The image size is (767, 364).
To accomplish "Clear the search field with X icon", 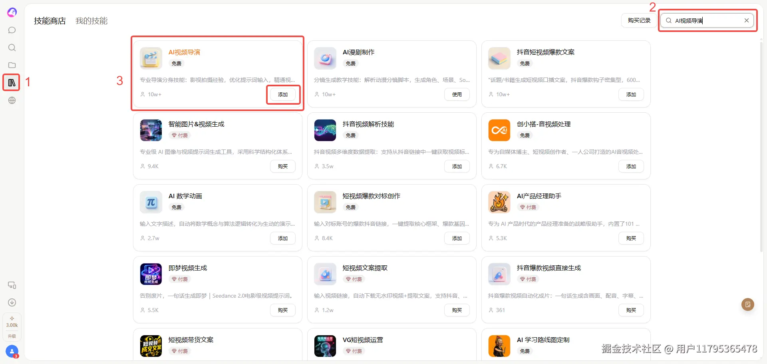I will 746,20.
